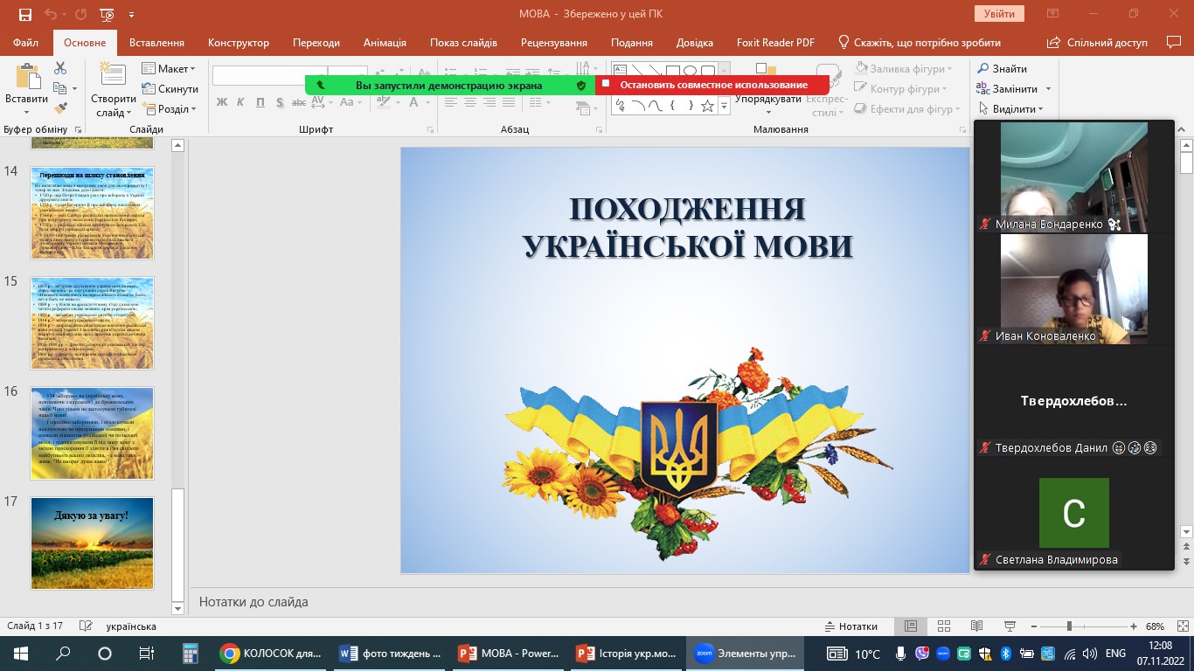Expand the shapes gallery more arrow
This screenshot has height=671, width=1194.
724,107
